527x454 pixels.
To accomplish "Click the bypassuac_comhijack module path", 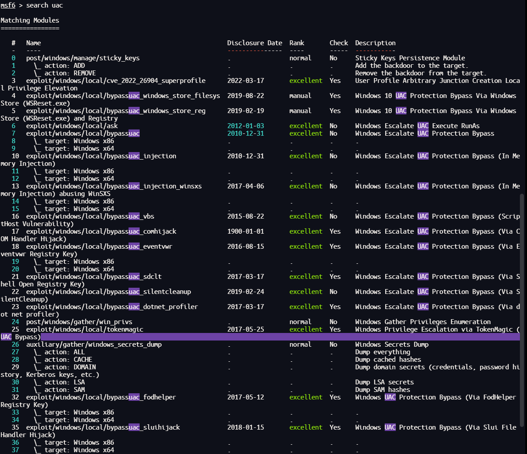I will coord(101,231).
